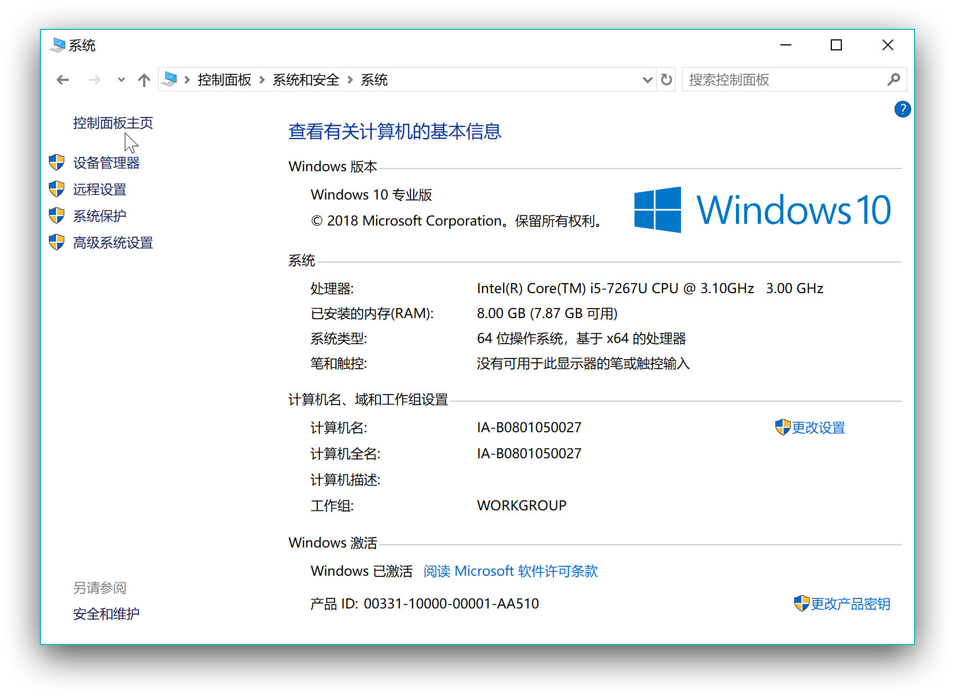Screen dimensions: 955x696
Task: Click the shield icon beside 远程设置
Action: click(57, 189)
